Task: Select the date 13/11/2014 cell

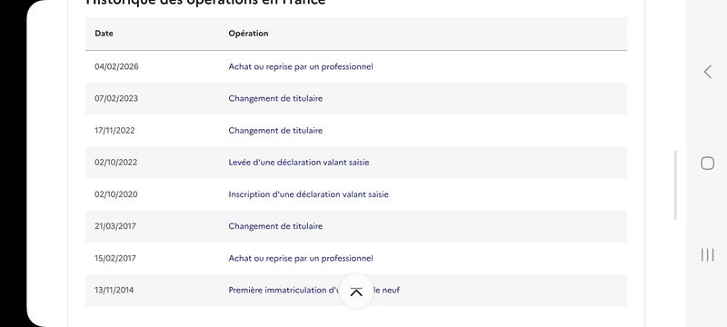Action: point(115,291)
